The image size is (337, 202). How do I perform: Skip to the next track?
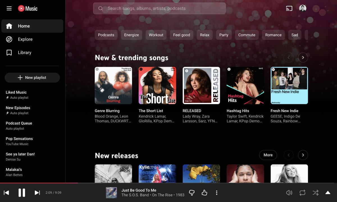[x=37, y=193]
